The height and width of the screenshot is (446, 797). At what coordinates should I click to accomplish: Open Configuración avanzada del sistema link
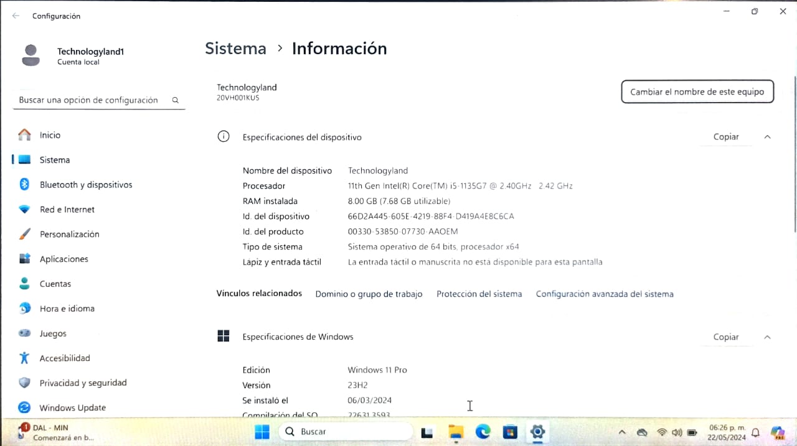605,294
